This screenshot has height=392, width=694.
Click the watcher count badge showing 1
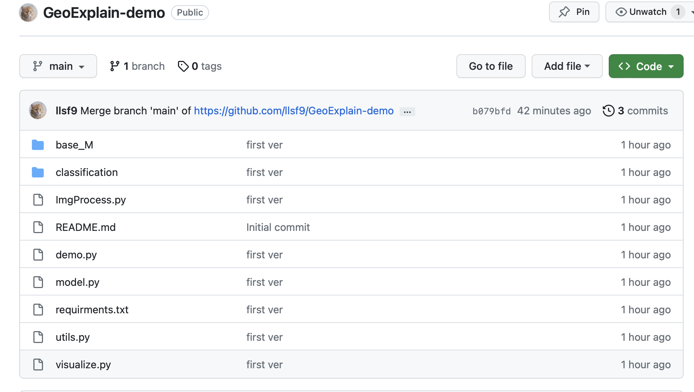pyautogui.click(x=678, y=12)
